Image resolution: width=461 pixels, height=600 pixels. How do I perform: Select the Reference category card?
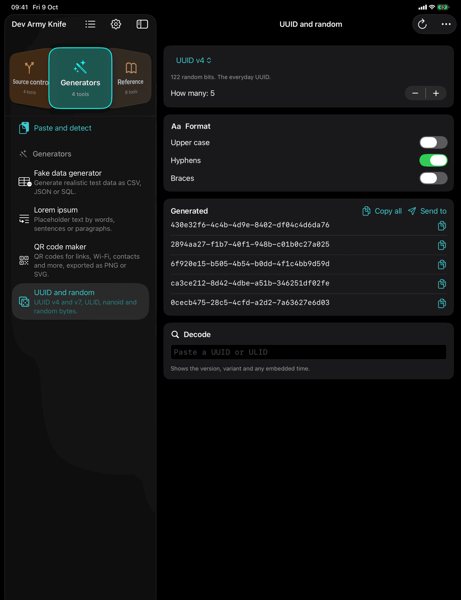click(131, 78)
